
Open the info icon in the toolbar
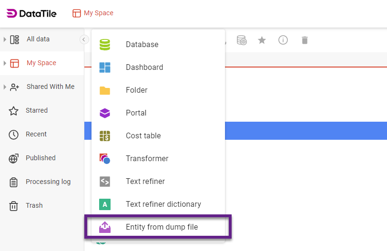click(x=283, y=40)
